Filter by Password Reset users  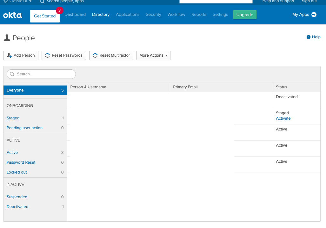tap(21, 162)
